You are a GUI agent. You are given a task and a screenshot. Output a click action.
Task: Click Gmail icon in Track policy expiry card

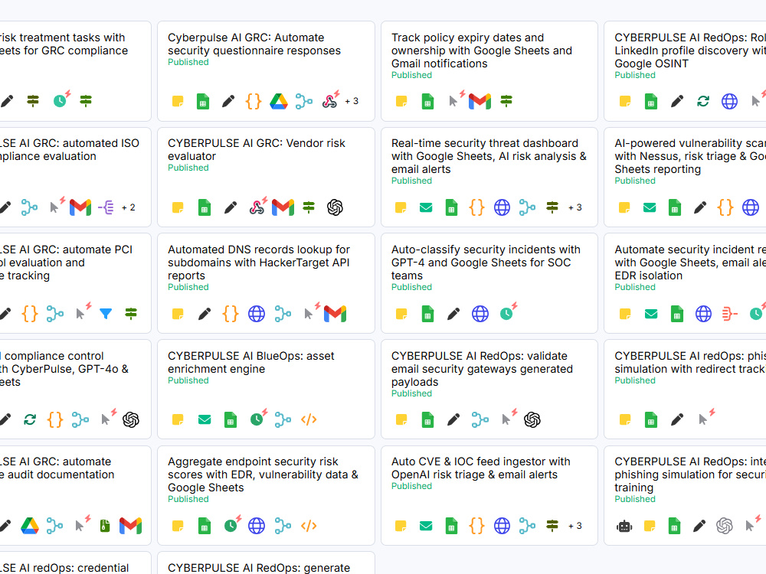(x=480, y=102)
